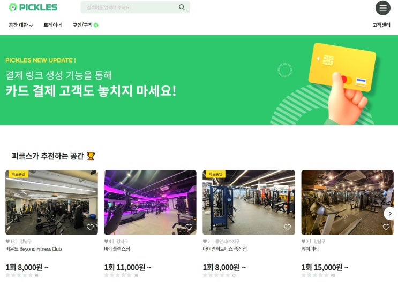This screenshot has height=288, width=398.
Task: Open the 바디플렉스짐 listing title
Action: (117, 249)
